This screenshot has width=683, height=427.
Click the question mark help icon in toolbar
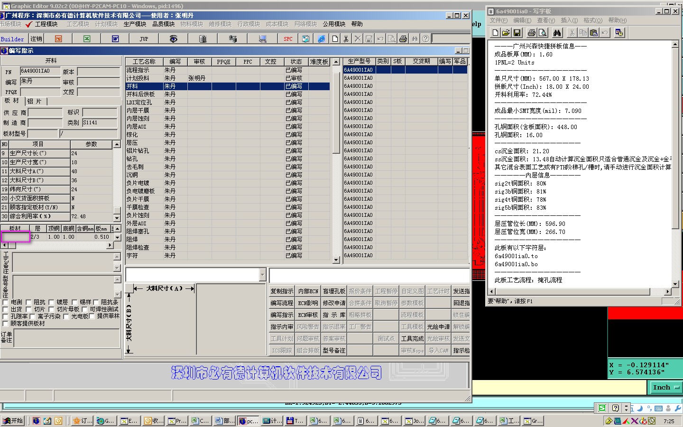(426, 39)
